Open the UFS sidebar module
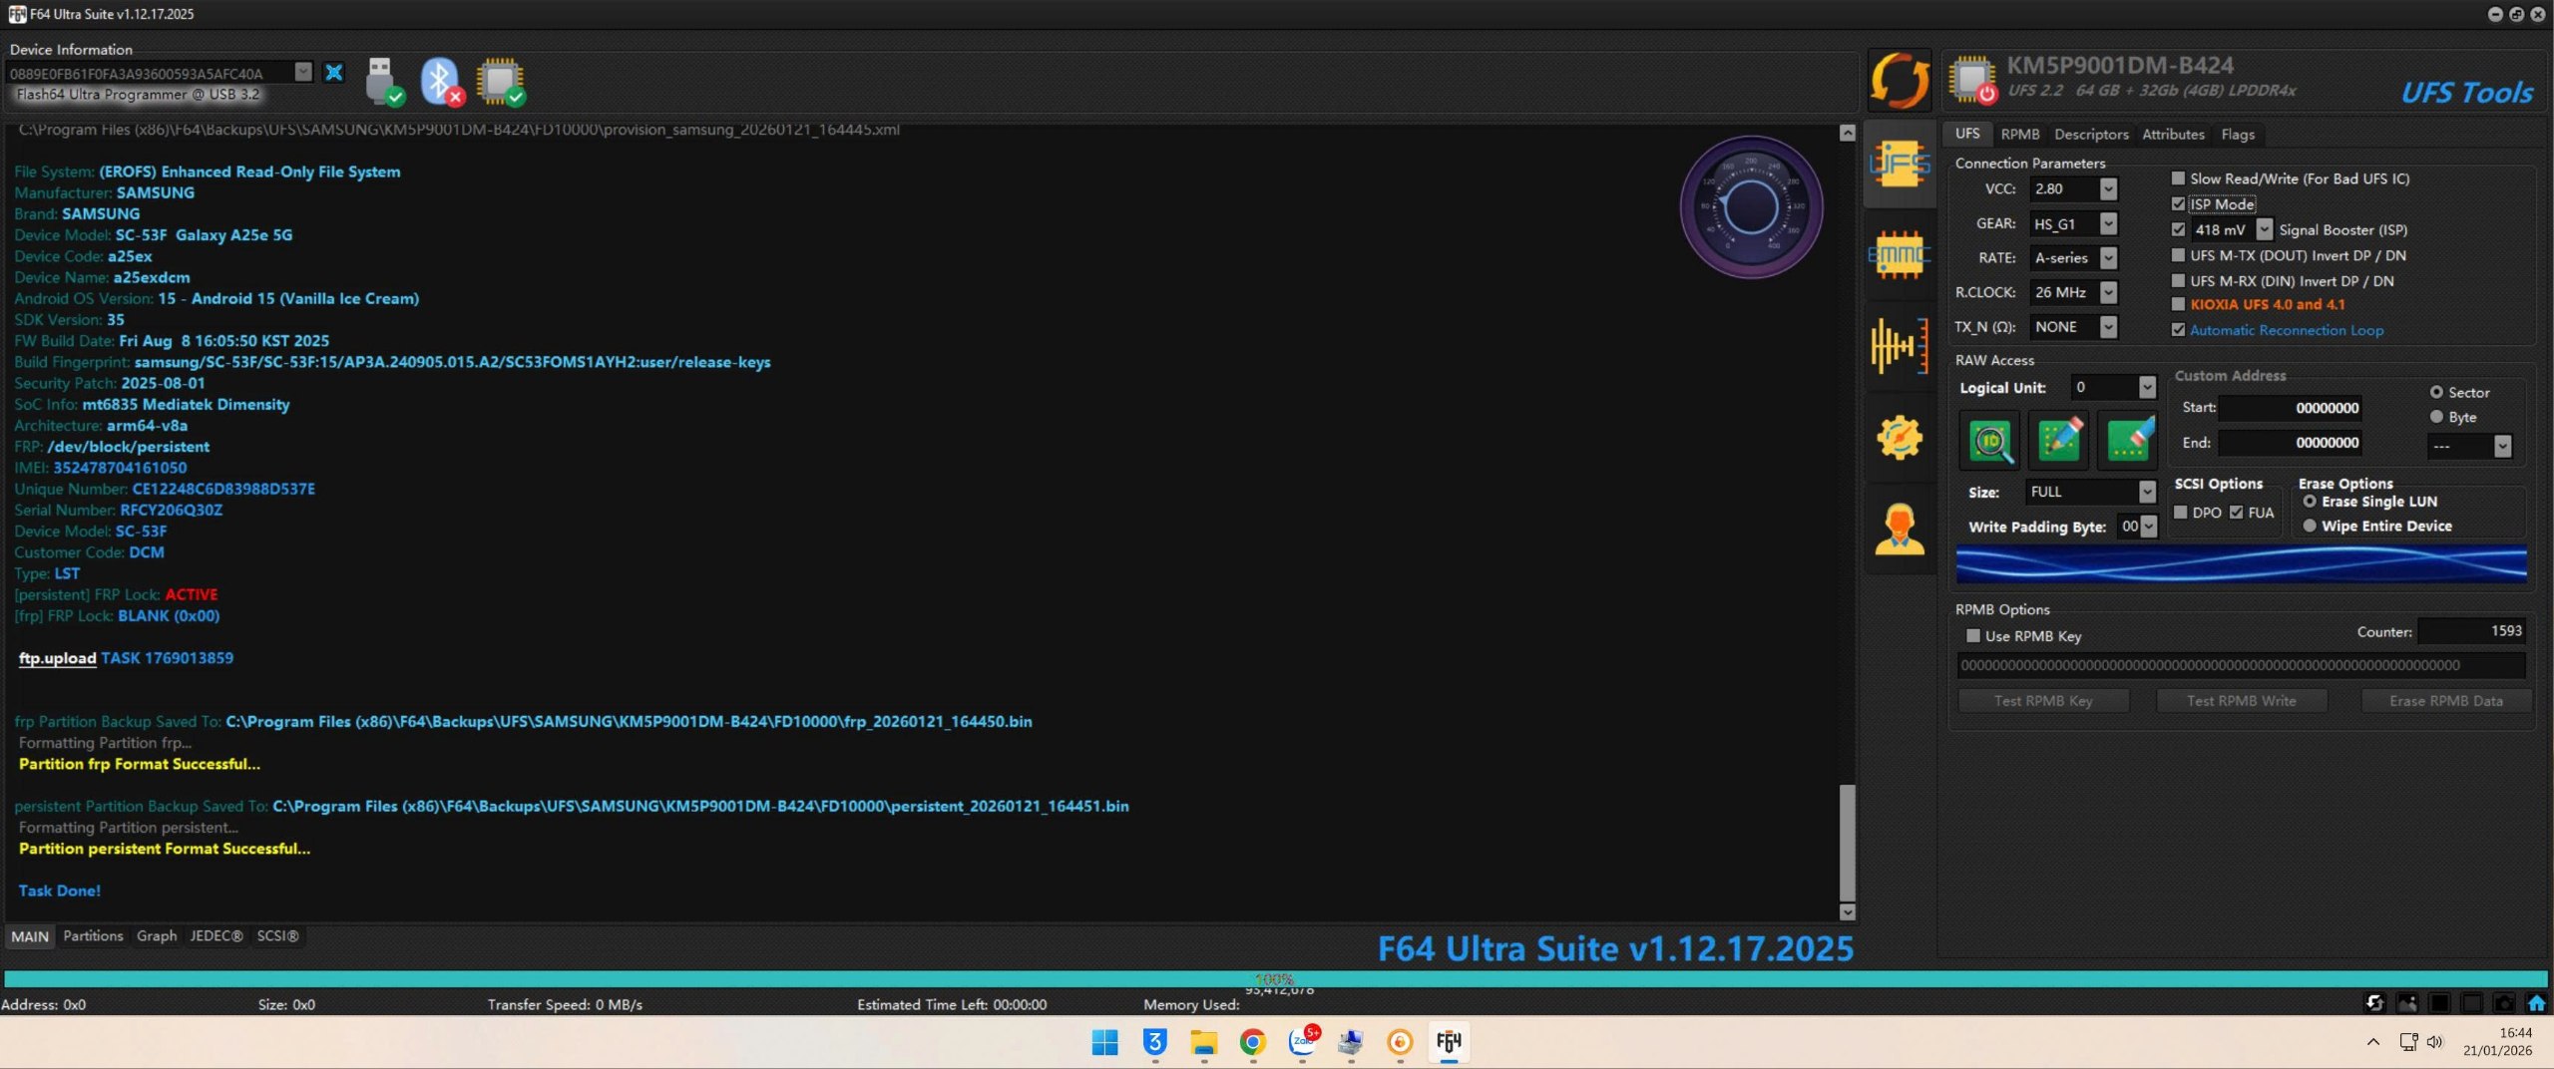This screenshot has width=2554, height=1069. (x=1899, y=164)
